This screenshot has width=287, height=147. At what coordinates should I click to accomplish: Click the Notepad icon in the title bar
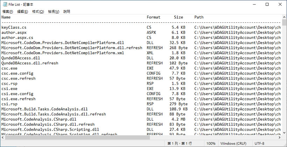click(x=5, y=5)
